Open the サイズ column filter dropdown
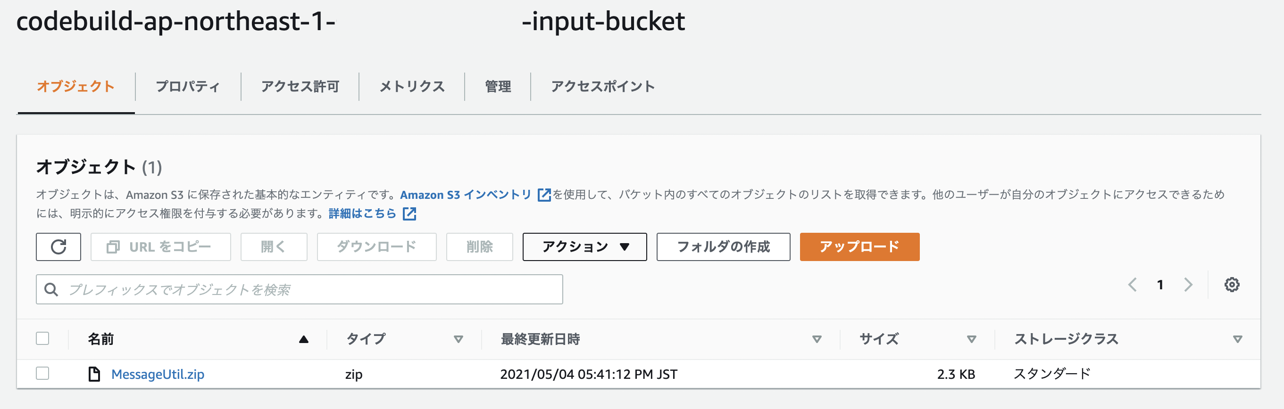Viewport: 1284px width, 409px height. tap(972, 339)
